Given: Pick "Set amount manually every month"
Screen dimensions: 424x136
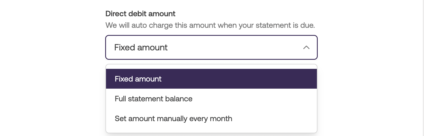Looking at the screenshot, I should tap(211, 119).
